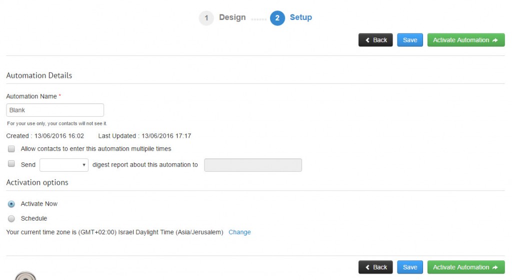Select the Activate Now radio button
This screenshot has width=512, height=280.
11,204
